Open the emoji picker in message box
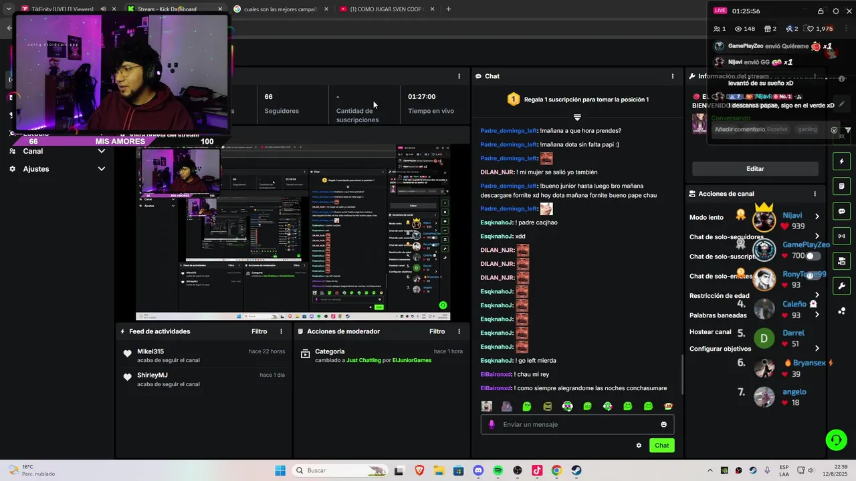 [663, 424]
